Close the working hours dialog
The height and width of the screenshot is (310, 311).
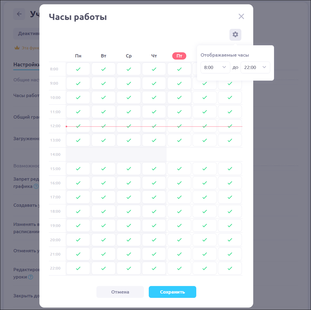pyautogui.click(x=241, y=16)
